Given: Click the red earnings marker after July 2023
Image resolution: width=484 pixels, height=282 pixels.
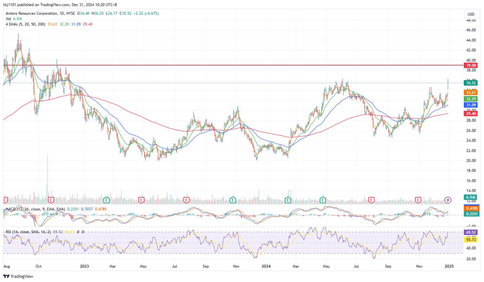Looking at the screenshot, I should 186,200.
